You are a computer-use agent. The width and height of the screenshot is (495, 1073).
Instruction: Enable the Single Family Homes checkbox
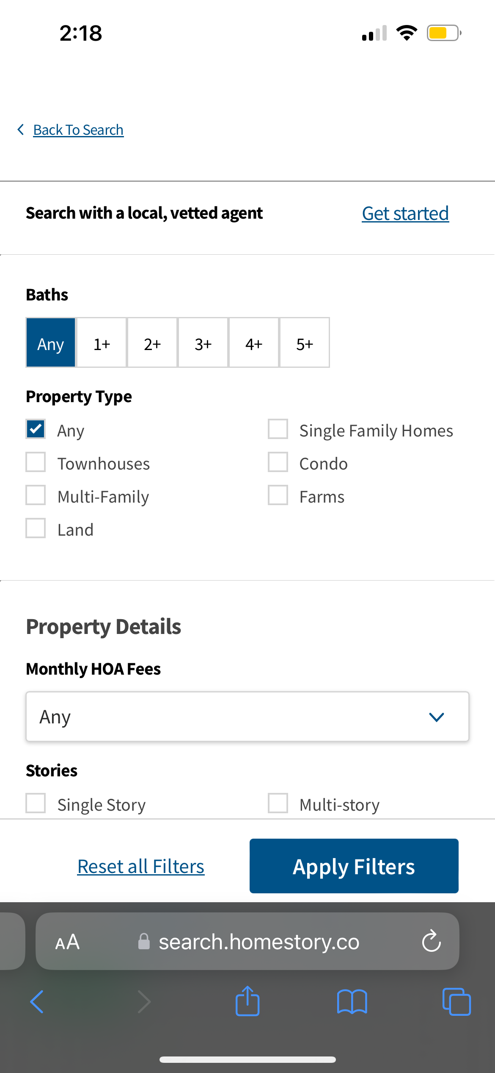click(278, 429)
